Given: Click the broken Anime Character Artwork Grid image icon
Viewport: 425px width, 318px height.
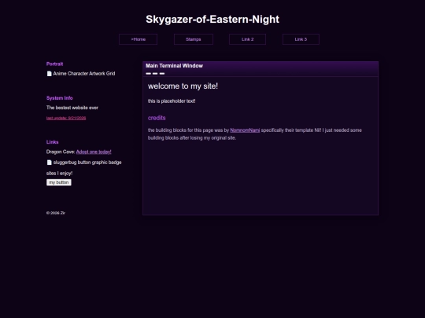Looking at the screenshot, I should tap(50, 74).
